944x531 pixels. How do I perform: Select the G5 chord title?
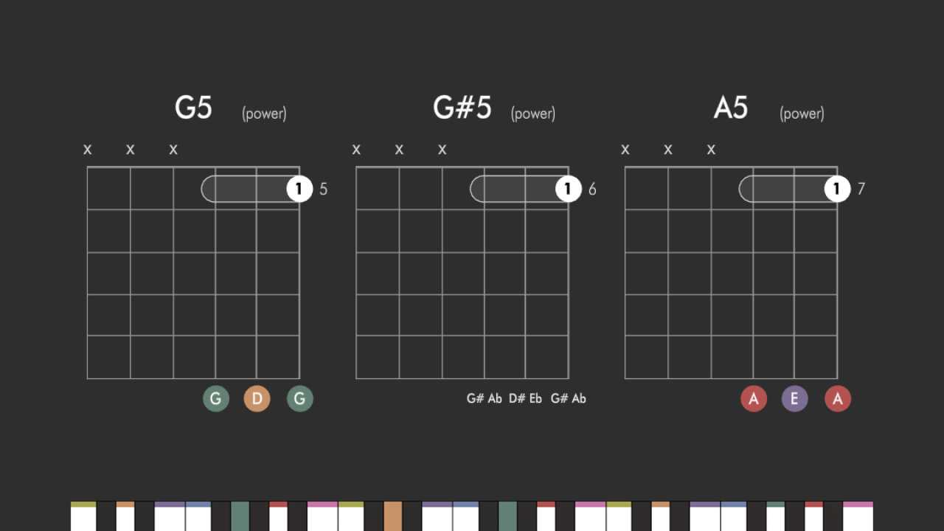click(x=193, y=108)
